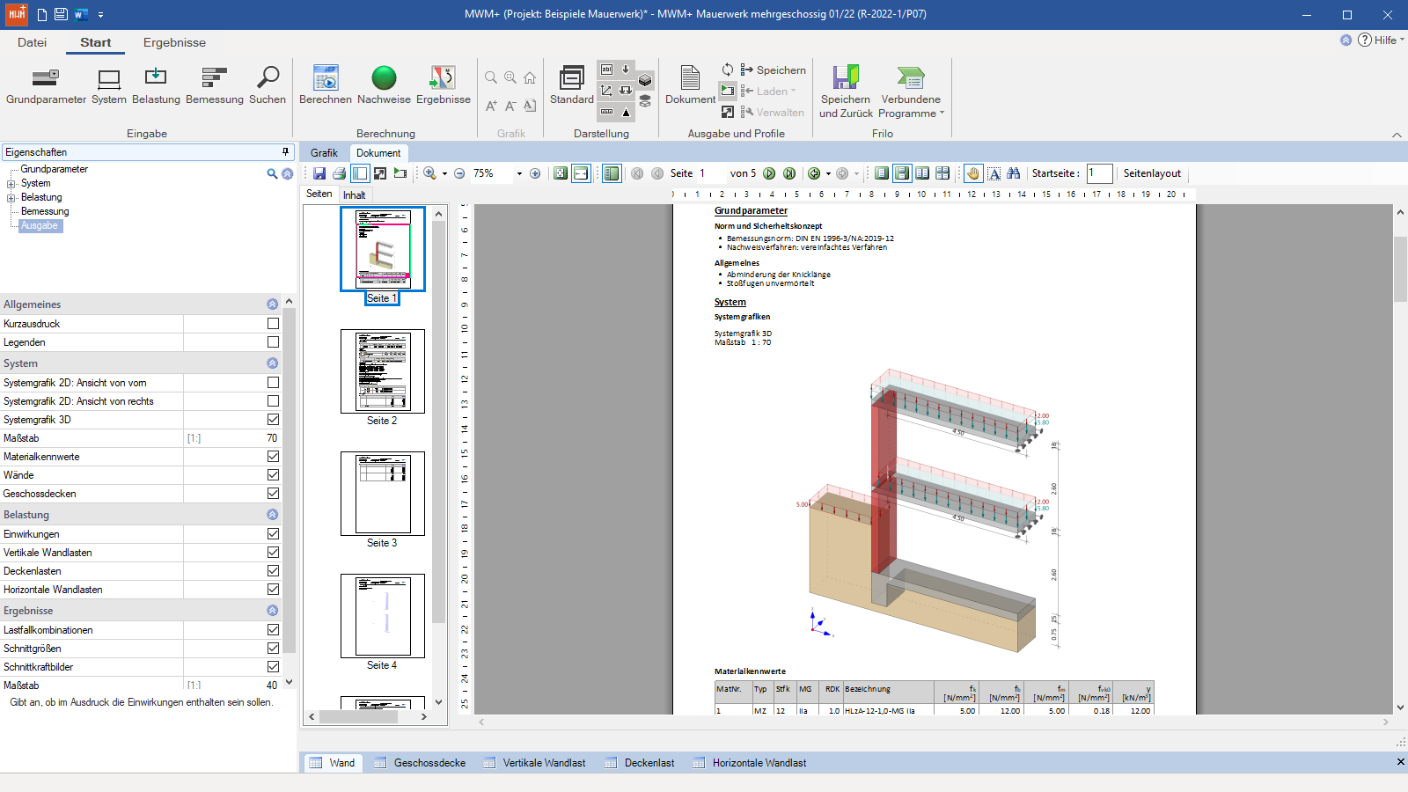The image size is (1408, 792).
Task: Open the Horizontale Wandlast bottom tab
Action: [x=750, y=763]
